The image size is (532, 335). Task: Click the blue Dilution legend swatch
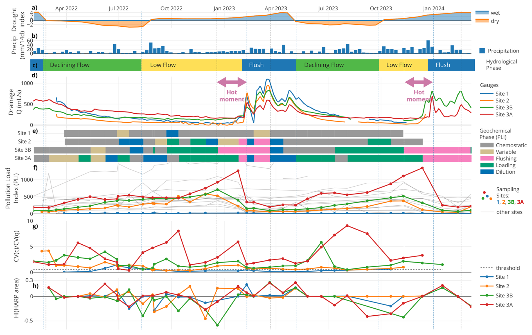487,172
